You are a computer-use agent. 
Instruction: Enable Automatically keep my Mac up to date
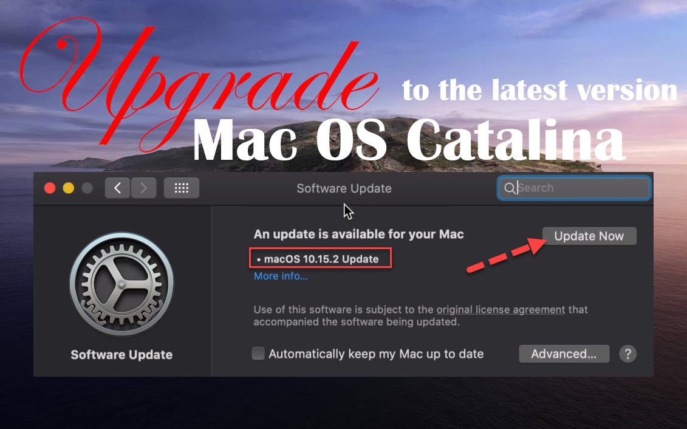click(x=258, y=353)
